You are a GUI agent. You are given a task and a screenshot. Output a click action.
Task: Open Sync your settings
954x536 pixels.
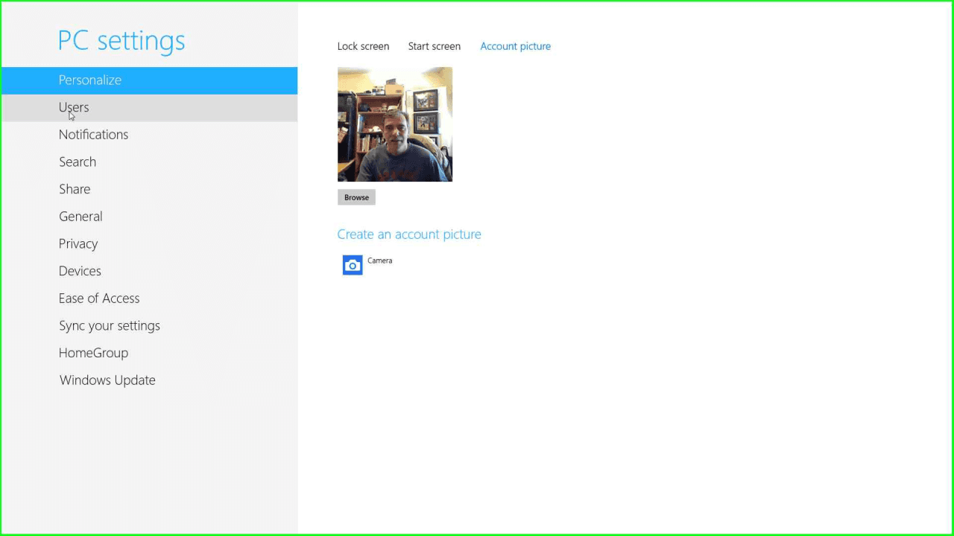[x=110, y=326]
